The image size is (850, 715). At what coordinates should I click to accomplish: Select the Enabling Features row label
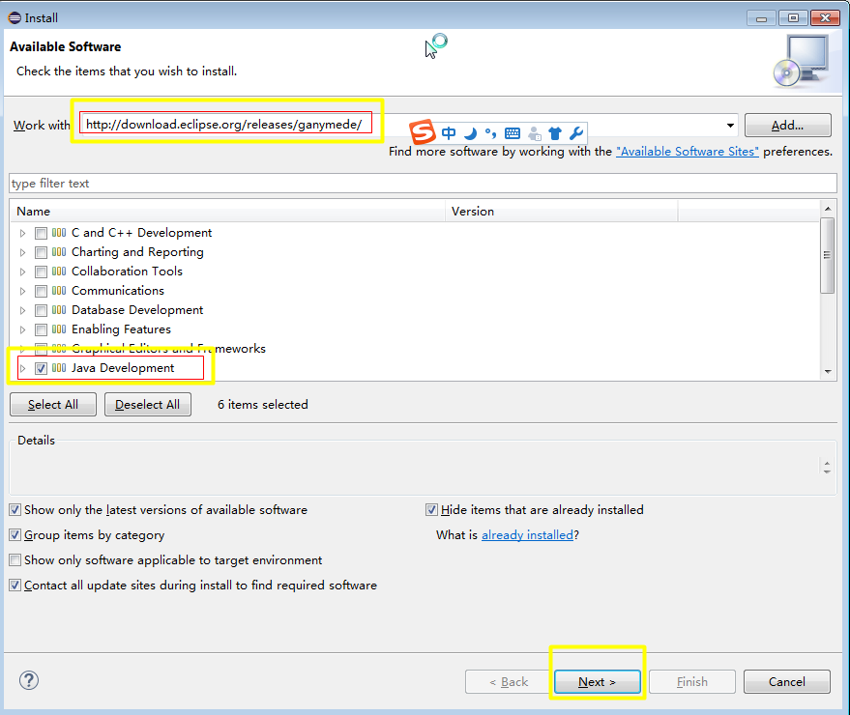pos(122,329)
